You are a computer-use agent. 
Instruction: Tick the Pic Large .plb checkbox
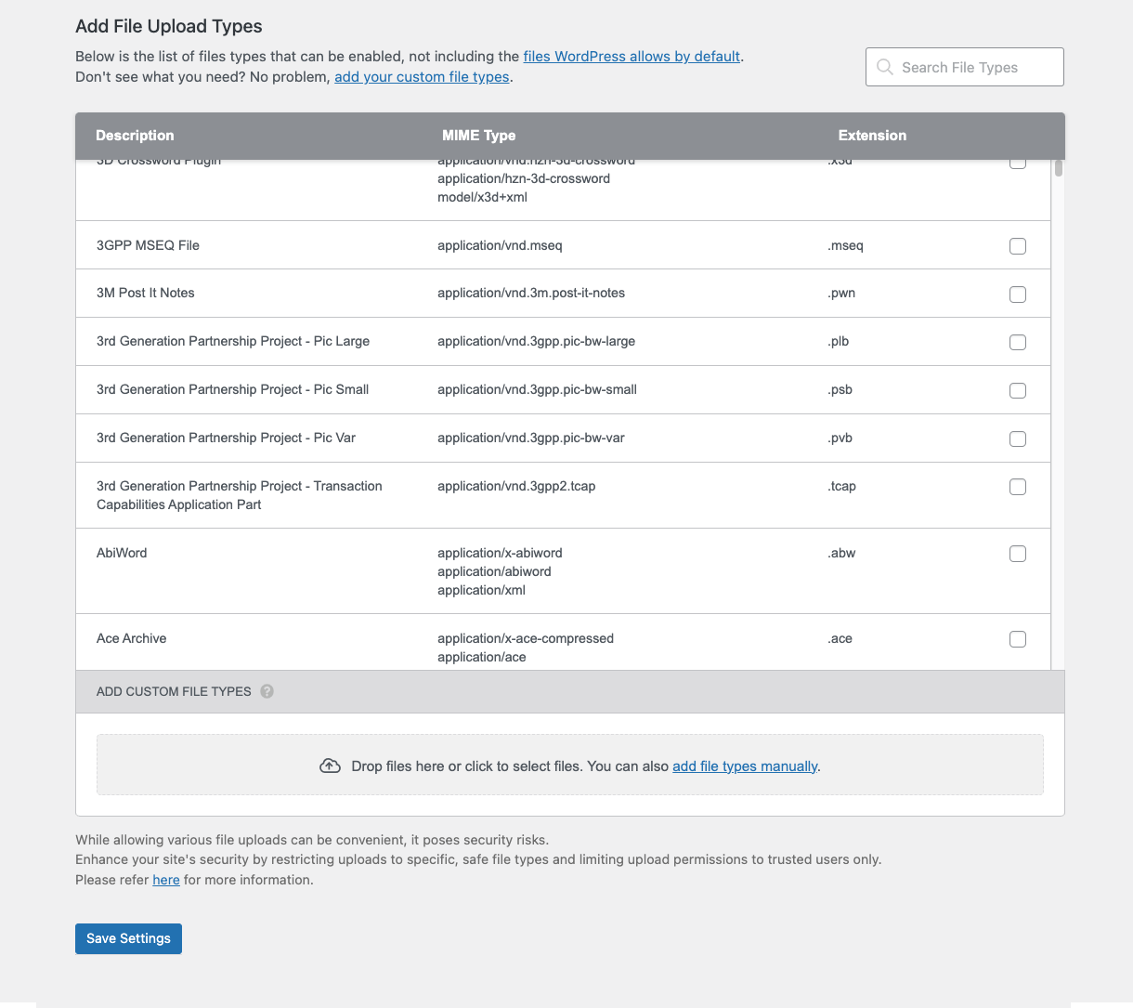pos(1018,343)
